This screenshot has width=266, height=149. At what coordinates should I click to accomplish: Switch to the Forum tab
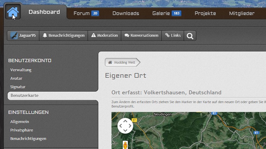[86, 13]
